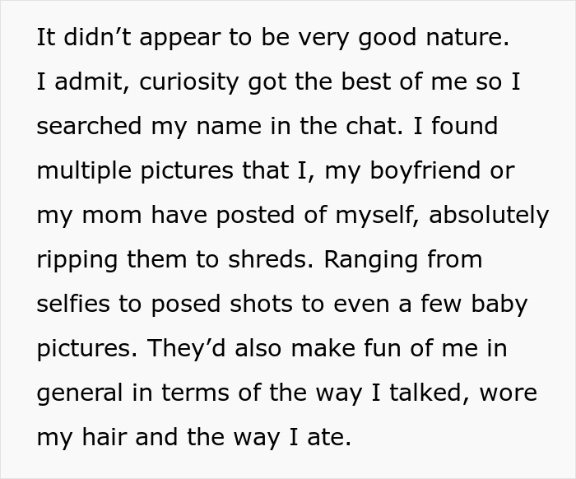
Task: Click the word "ate" at paragraph end
Action: coord(332,436)
